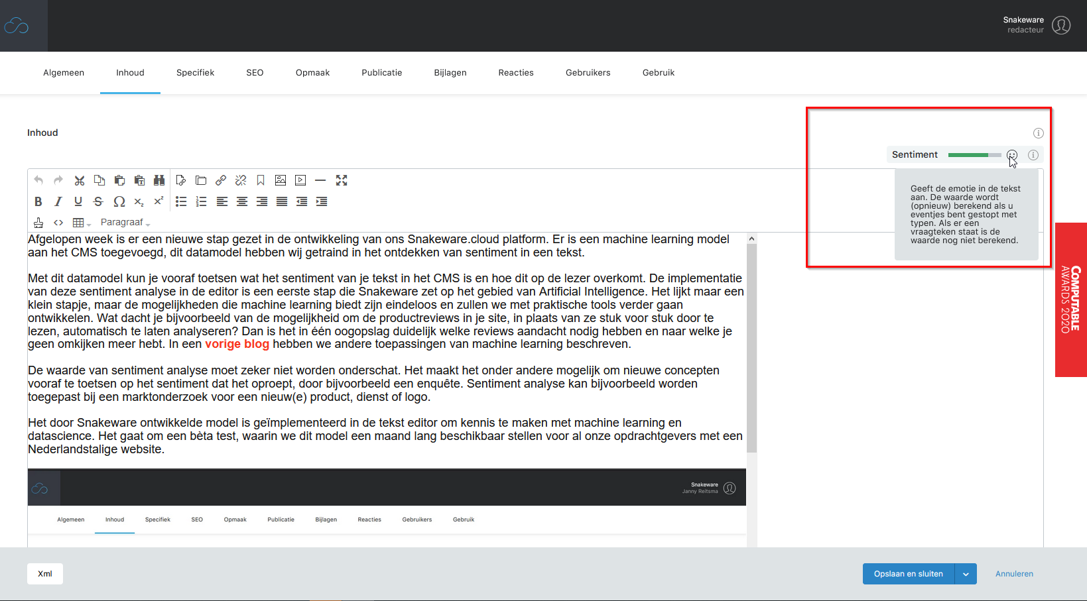The width and height of the screenshot is (1087, 601).
Task: Insert a hyperlink with the chain icon
Action: coord(221,180)
